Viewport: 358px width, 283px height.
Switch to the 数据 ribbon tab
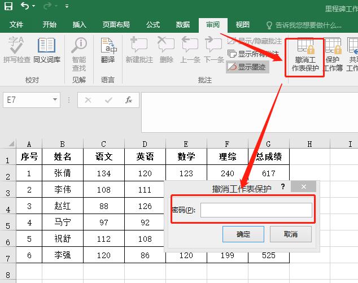pos(182,24)
